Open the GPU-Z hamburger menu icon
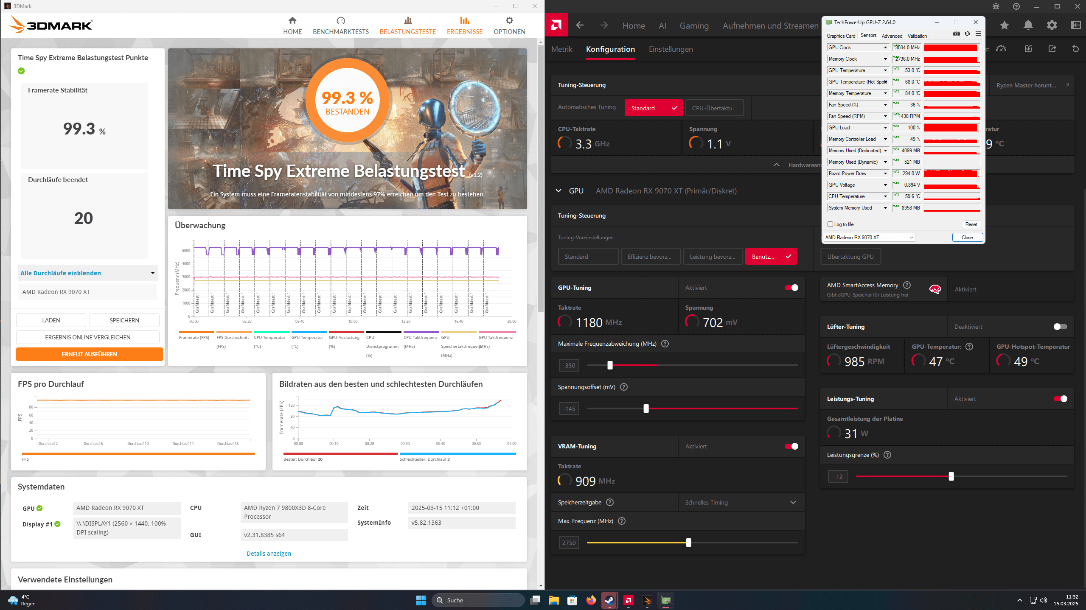Viewport: 1086px width, 610px height. tap(978, 34)
